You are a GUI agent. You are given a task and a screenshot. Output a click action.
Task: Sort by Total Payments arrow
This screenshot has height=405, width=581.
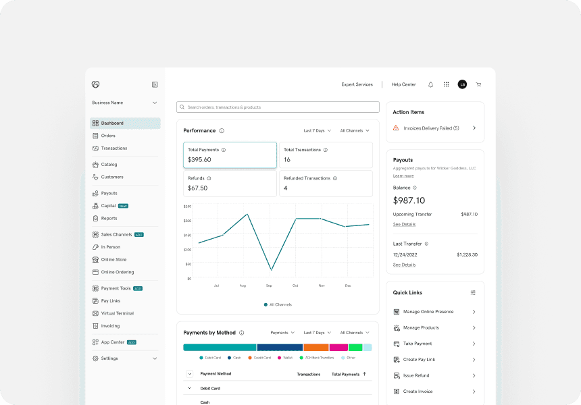click(x=365, y=374)
